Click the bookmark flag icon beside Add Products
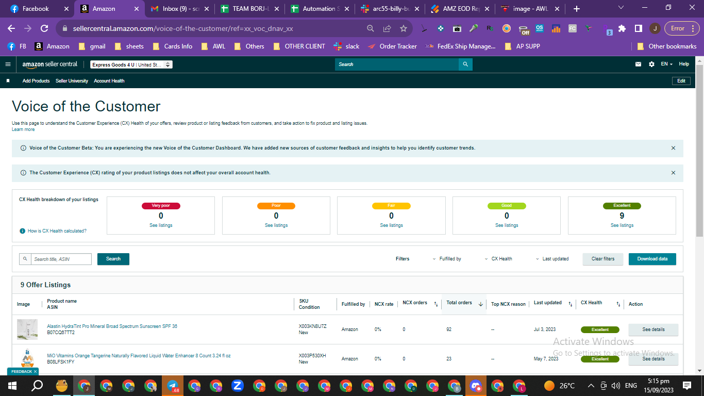The image size is (704, 396). point(8,81)
